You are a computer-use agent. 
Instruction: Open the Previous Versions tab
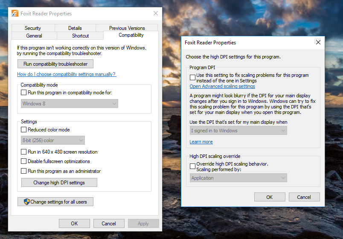click(x=127, y=28)
